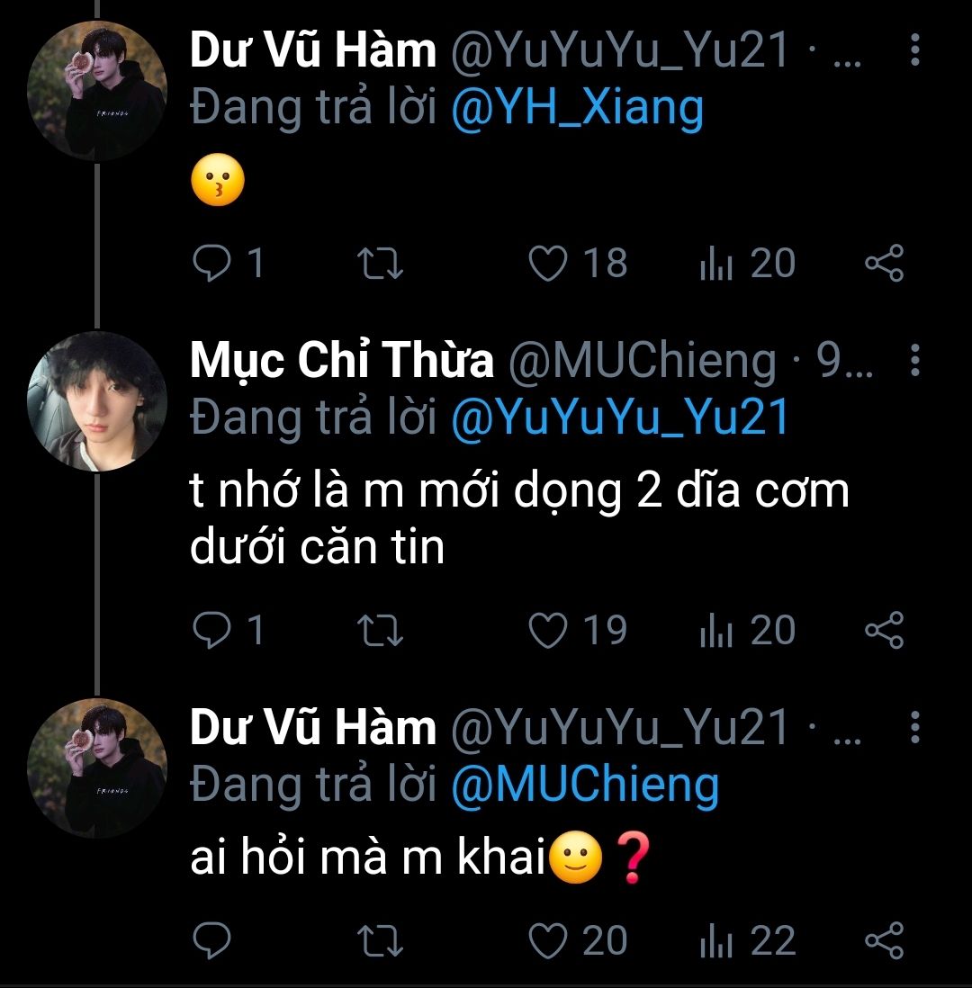Screen dimensions: 972x988
Task: Share Mục Chỉ Thừa's căn tin tweet
Action: (x=883, y=629)
